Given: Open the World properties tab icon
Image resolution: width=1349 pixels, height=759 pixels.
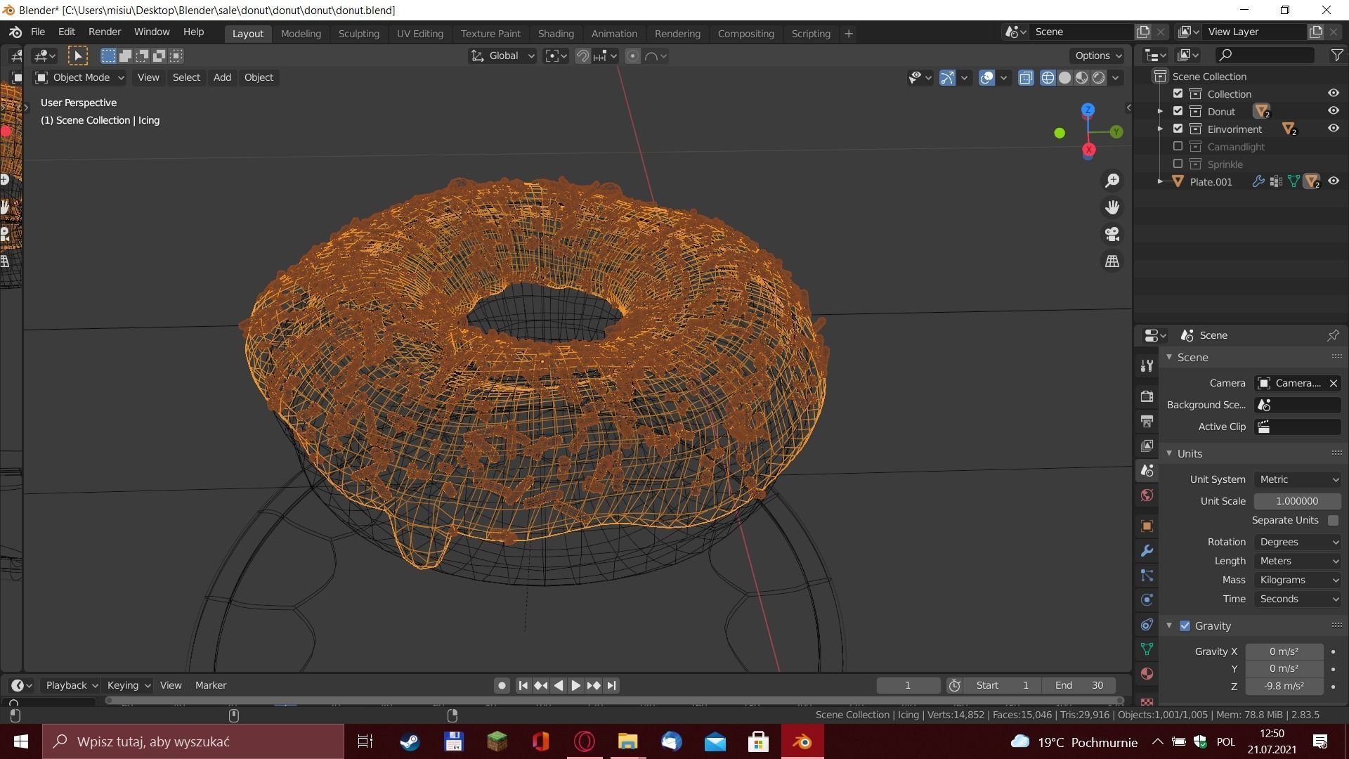Looking at the screenshot, I should coord(1147,495).
